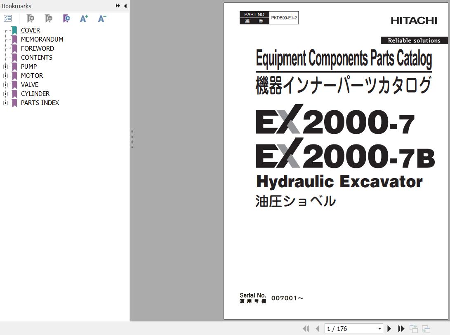The height and width of the screenshot is (335, 450).
Task: Click the FOREWORD bookmark ribbon icon
Action: (x=14, y=49)
